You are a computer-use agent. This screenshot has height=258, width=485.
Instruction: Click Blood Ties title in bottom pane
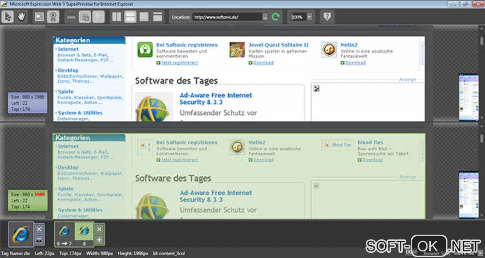pos(370,142)
